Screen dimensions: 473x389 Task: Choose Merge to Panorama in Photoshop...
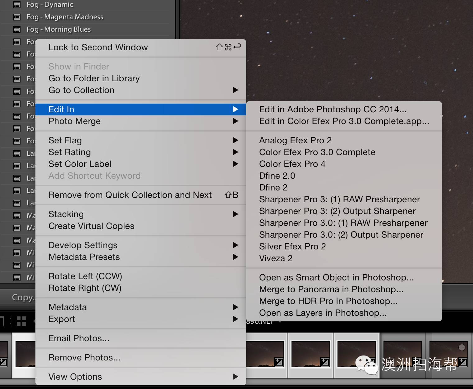click(x=344, y=289)
